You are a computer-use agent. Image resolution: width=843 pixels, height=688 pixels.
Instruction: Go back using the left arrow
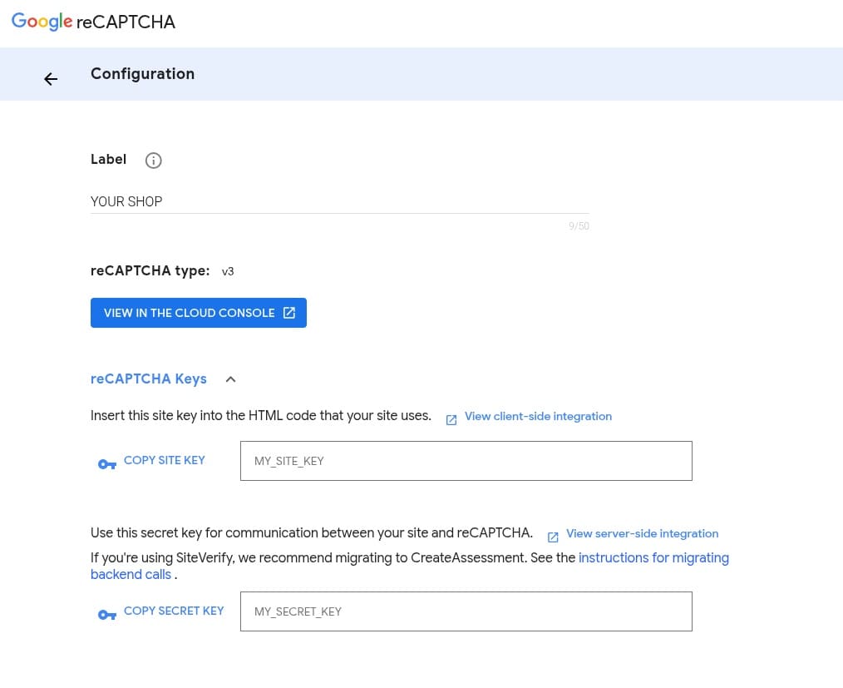coord(51,79)
